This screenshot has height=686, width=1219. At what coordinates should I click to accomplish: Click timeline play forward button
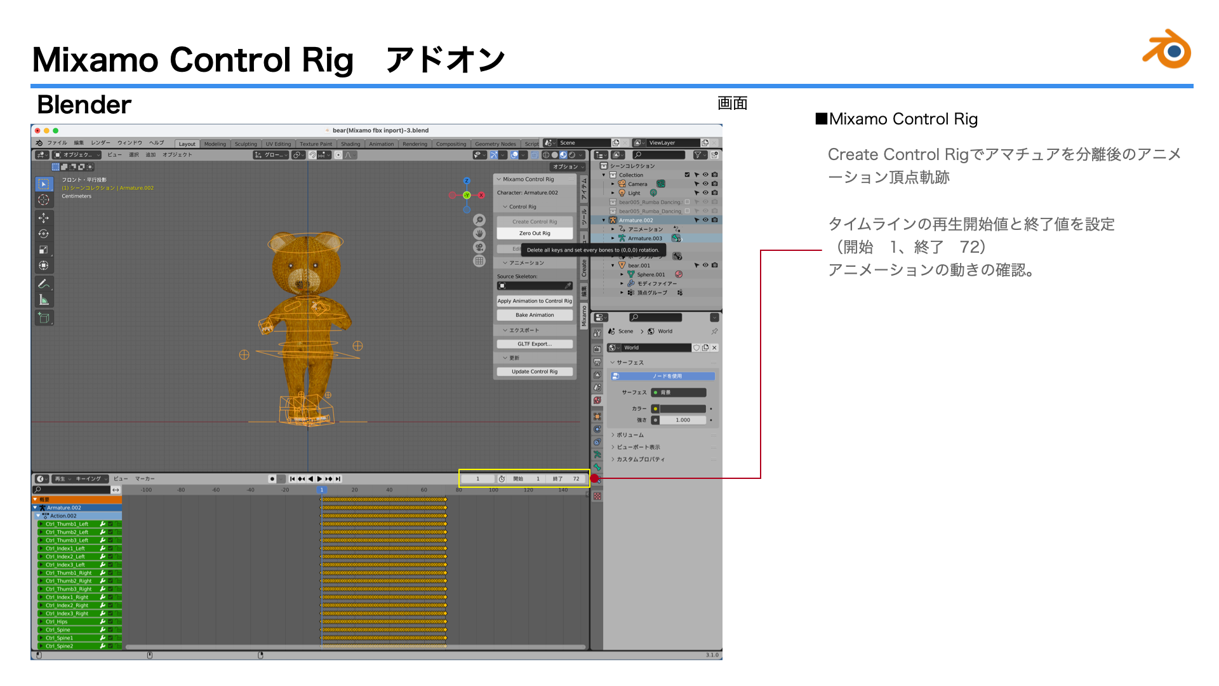pos(319,479)
